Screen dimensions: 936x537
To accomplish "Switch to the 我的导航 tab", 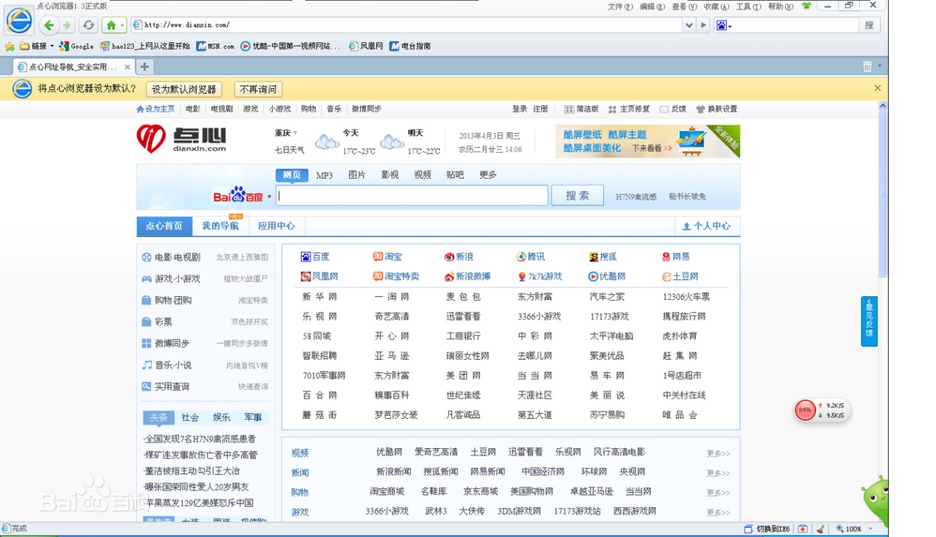I will coord(220,226).
